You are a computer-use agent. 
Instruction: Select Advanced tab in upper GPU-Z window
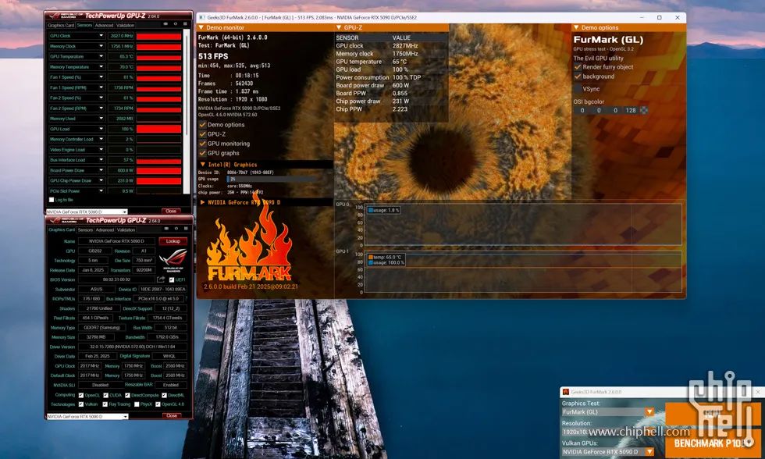[x=104, y=25]
